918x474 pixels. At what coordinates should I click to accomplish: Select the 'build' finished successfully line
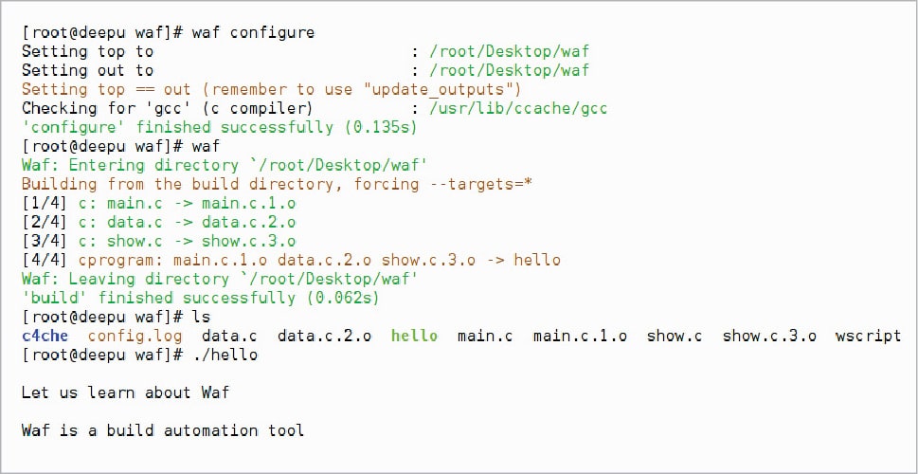pos(201,298)
